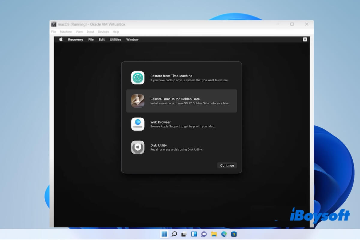Open Microsoft Store from taskbar
Screen dimensions: 360x240
coord(234,234)
